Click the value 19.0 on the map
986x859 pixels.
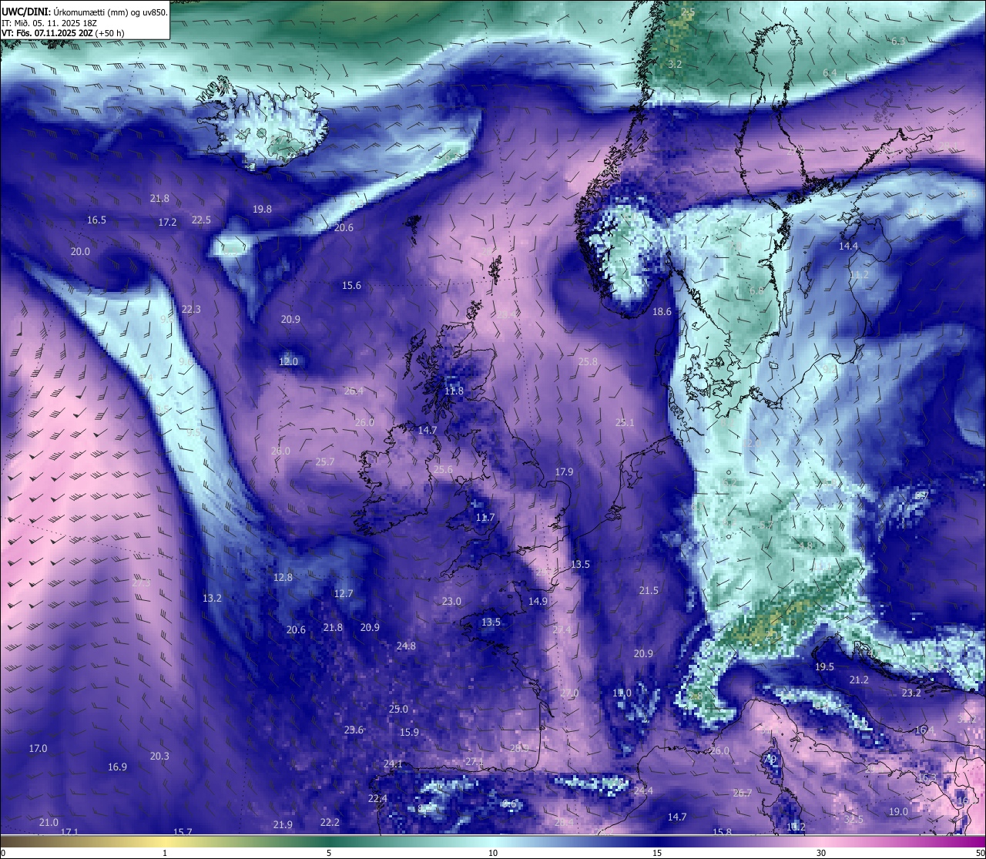pyautogui.click(x=898, y=812)
